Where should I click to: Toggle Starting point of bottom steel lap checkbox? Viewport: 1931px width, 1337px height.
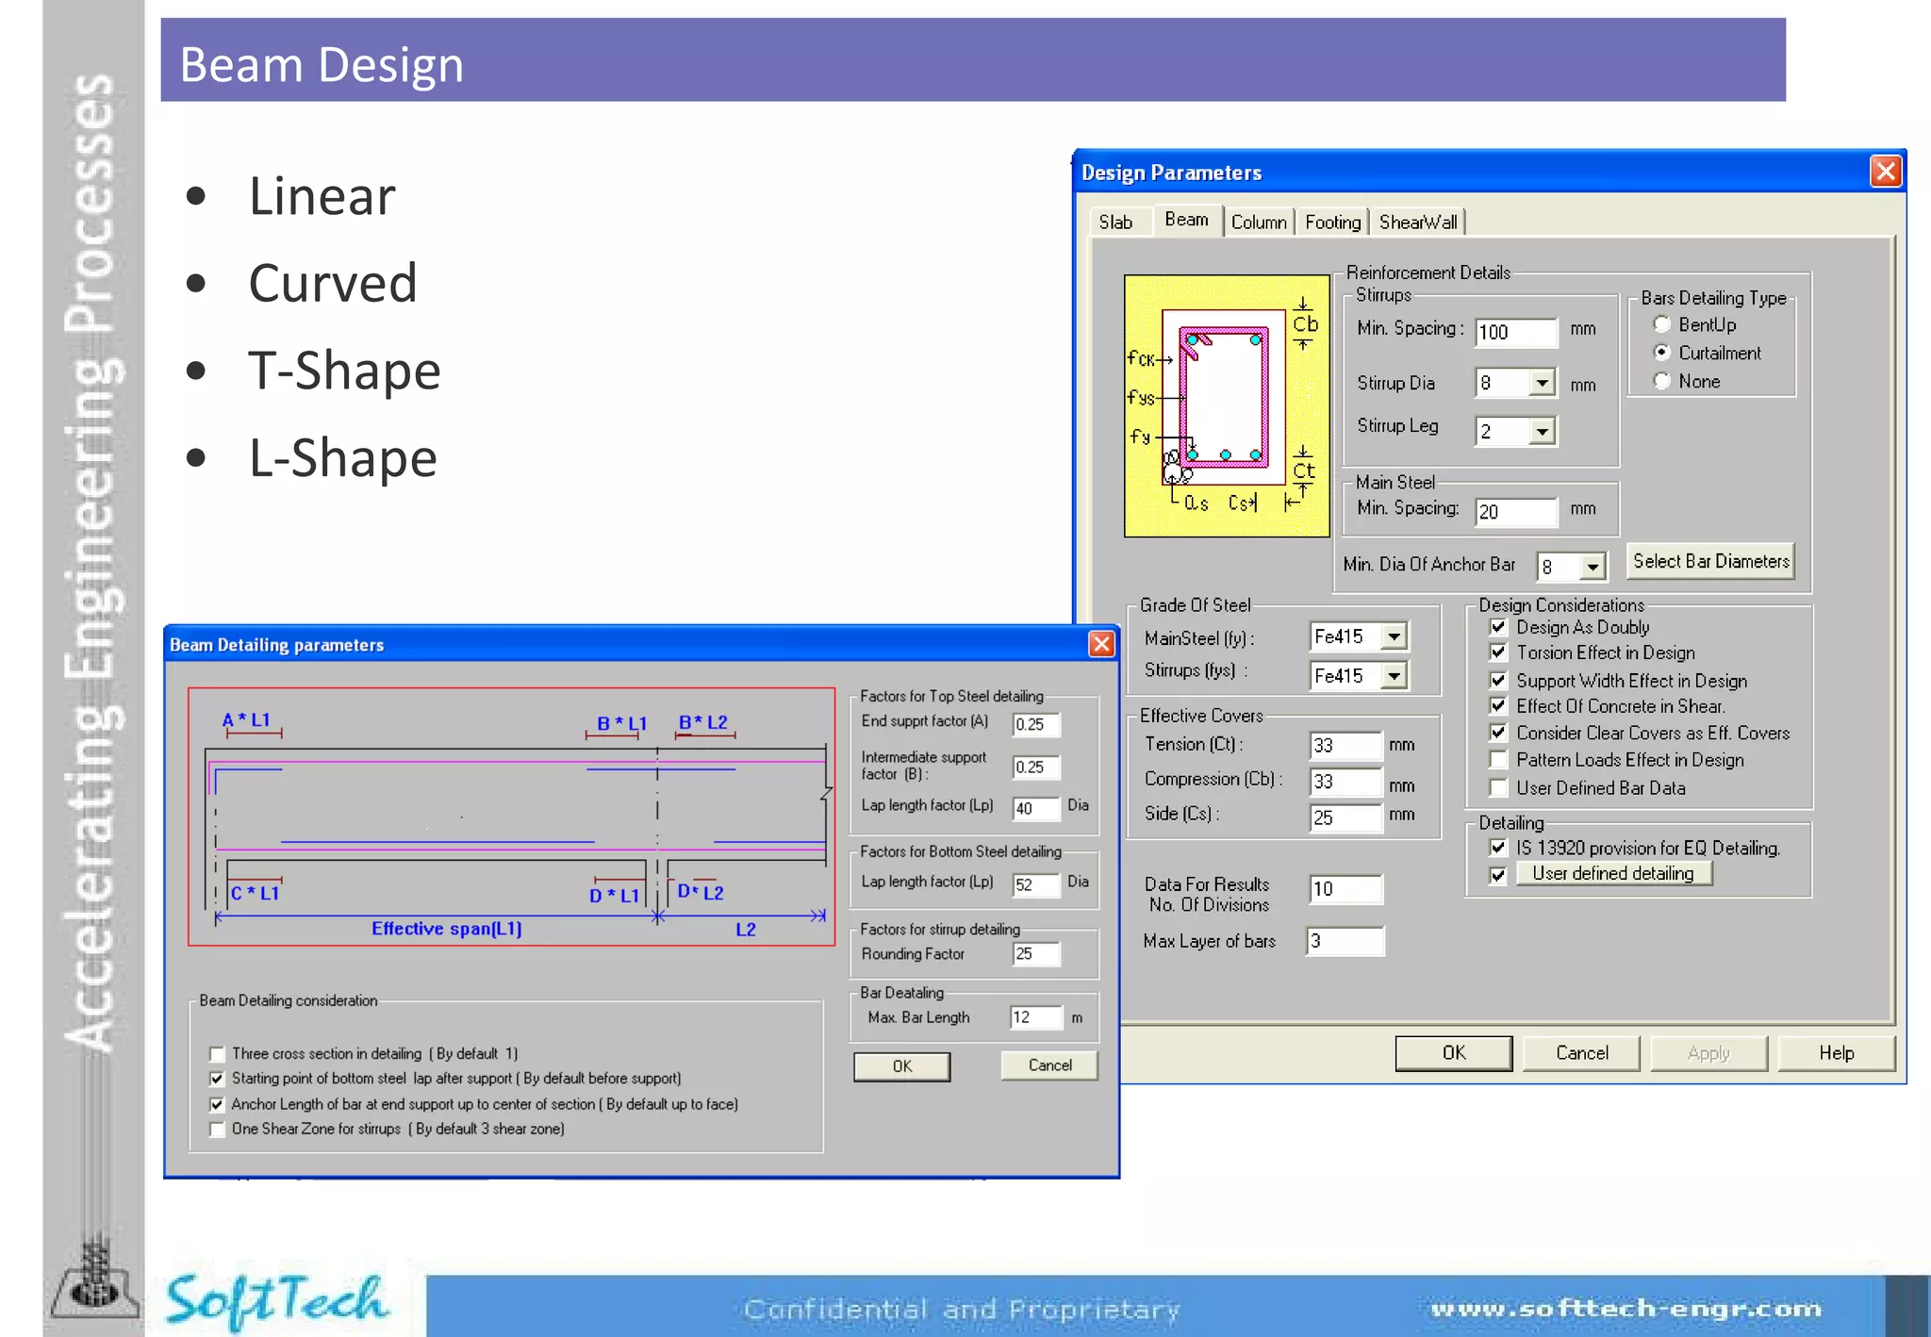[217, 1079]
